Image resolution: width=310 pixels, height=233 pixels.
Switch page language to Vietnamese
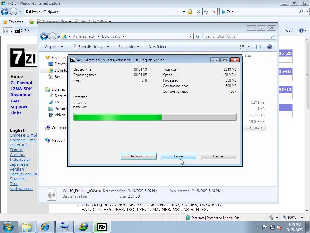click(21, 189)
